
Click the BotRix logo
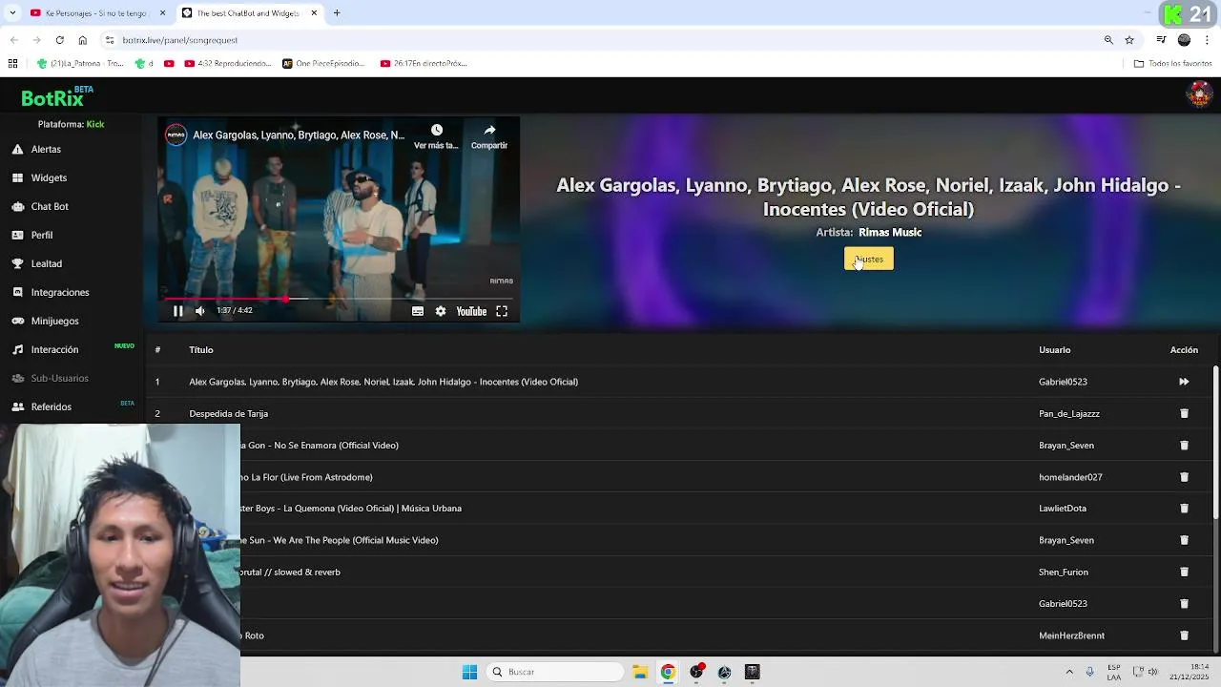(x=52, y=97)
